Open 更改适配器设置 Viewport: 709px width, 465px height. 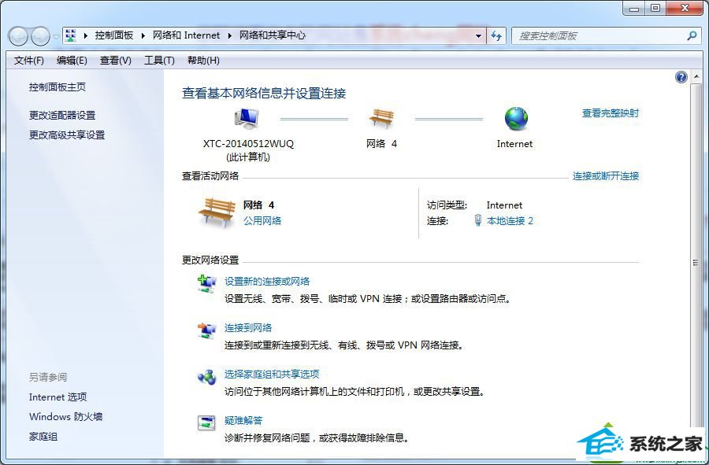pyautogui.click(x=62, y=116)
